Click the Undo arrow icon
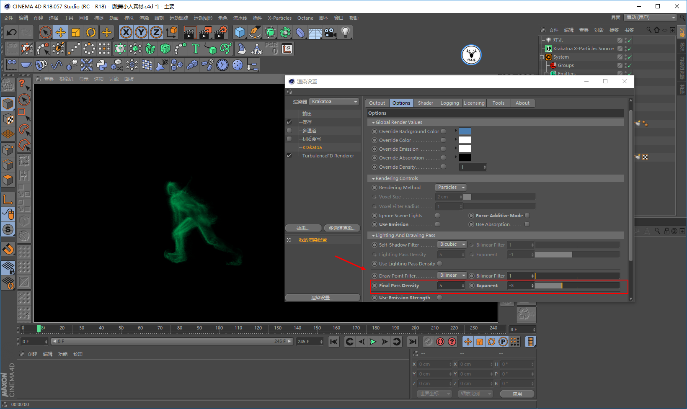Image resolution: width=687 pixels, height=409 pixels. point(12,32)
